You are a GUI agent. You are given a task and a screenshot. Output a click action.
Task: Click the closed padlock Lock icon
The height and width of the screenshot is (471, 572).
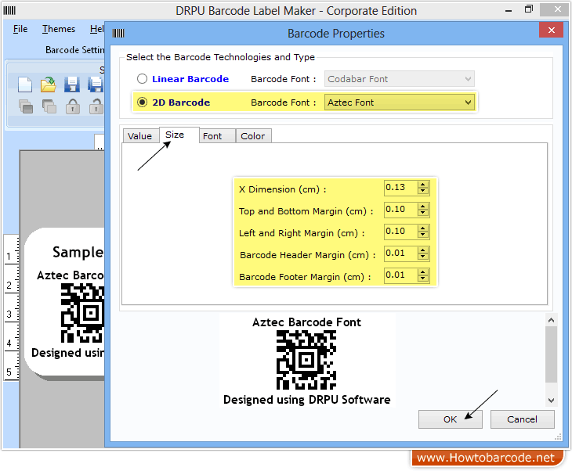(x=73, y=106)
